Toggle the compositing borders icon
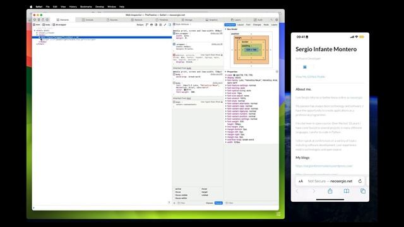The height and width of the screenshot is (227, 404). tap(160, 25)
